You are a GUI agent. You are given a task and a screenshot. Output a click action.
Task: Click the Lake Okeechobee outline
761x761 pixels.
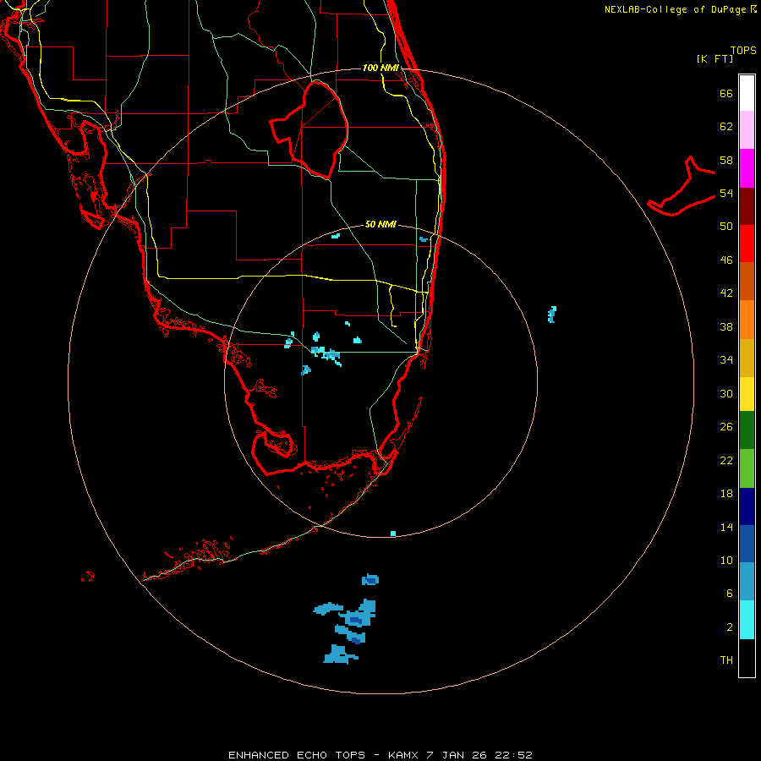tap(309, 129)
